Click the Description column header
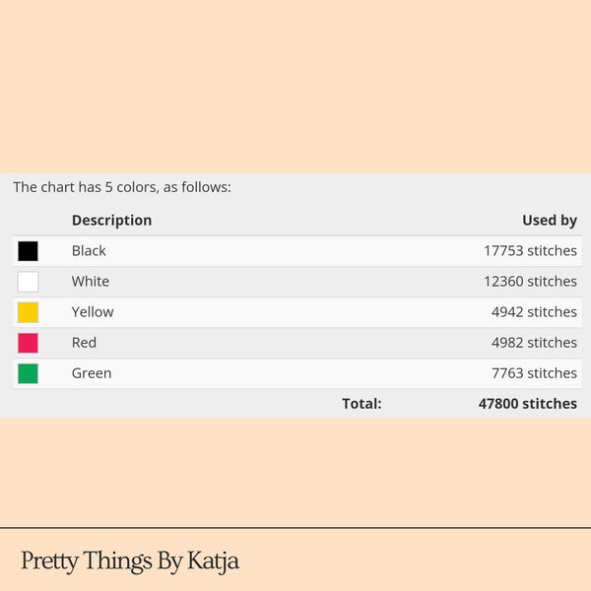The width and height of the screenshot is (591, 591). [x=111, y=221]
